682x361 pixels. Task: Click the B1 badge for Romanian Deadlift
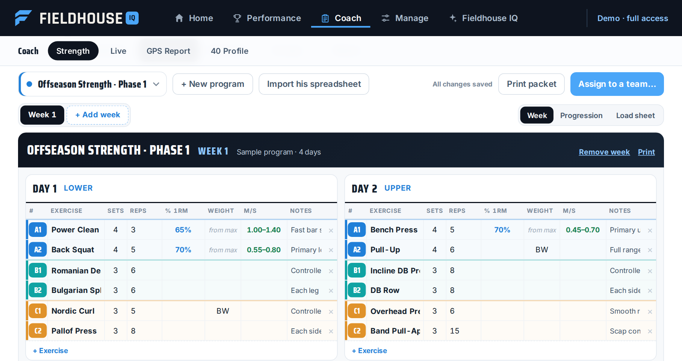pos(38,270)
